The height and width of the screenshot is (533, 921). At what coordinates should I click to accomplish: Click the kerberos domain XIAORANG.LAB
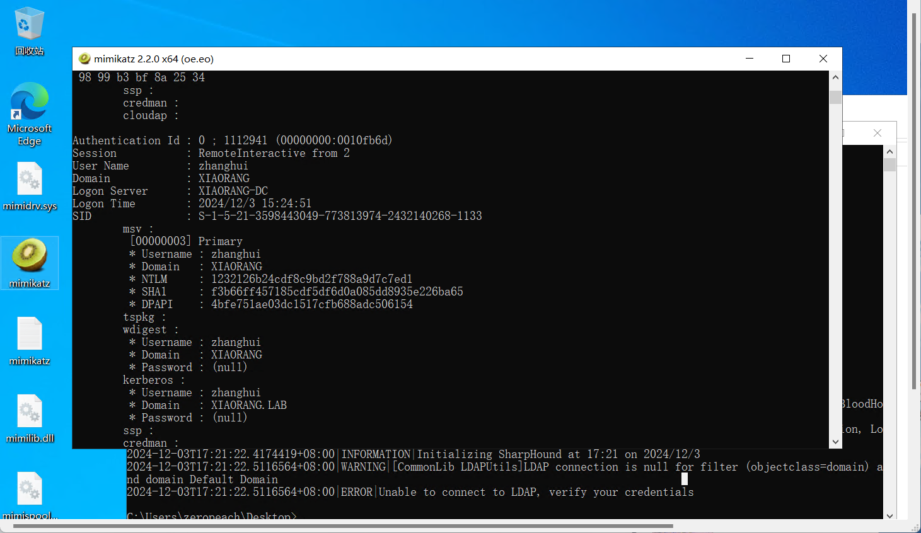click(x=249, y=405)
